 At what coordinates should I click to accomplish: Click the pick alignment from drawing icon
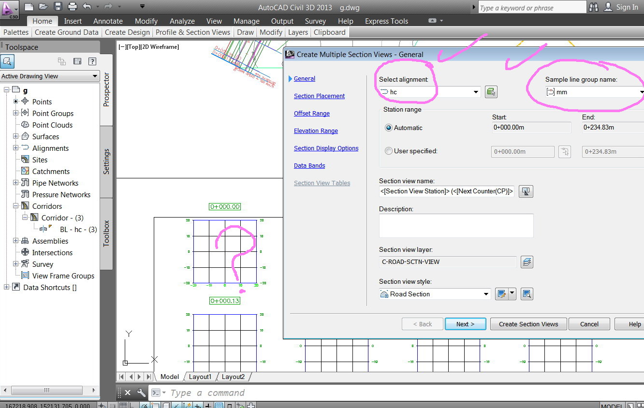[491, 92]
